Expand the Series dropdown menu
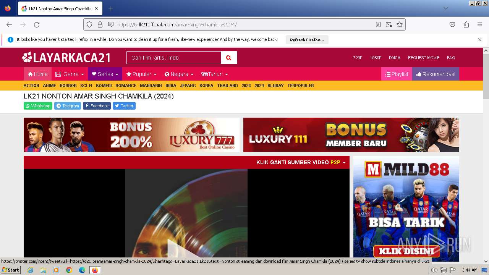This screenshot has height=275, width=489. coord(105,74)
